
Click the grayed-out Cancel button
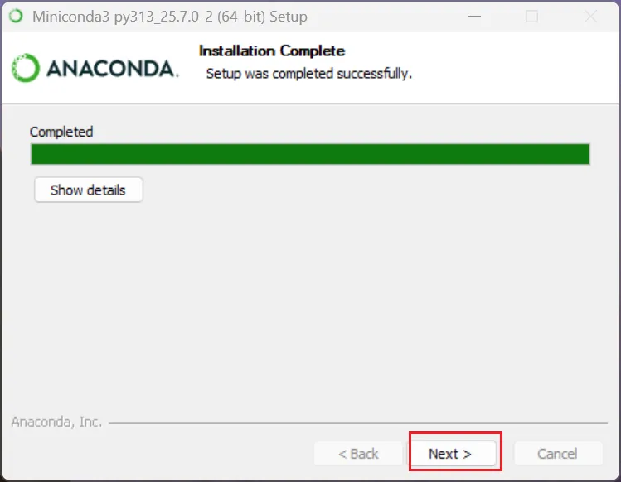558,454
